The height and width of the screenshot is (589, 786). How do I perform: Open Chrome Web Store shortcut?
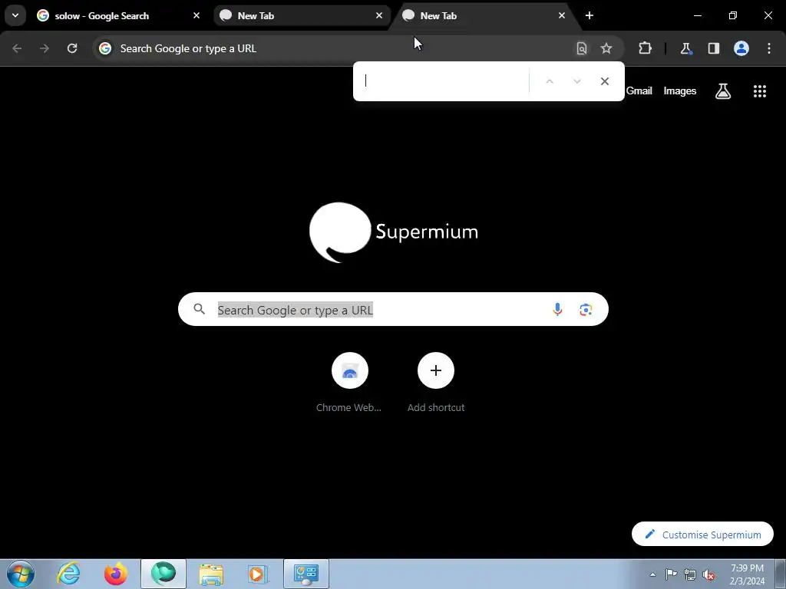coord(349,382)
